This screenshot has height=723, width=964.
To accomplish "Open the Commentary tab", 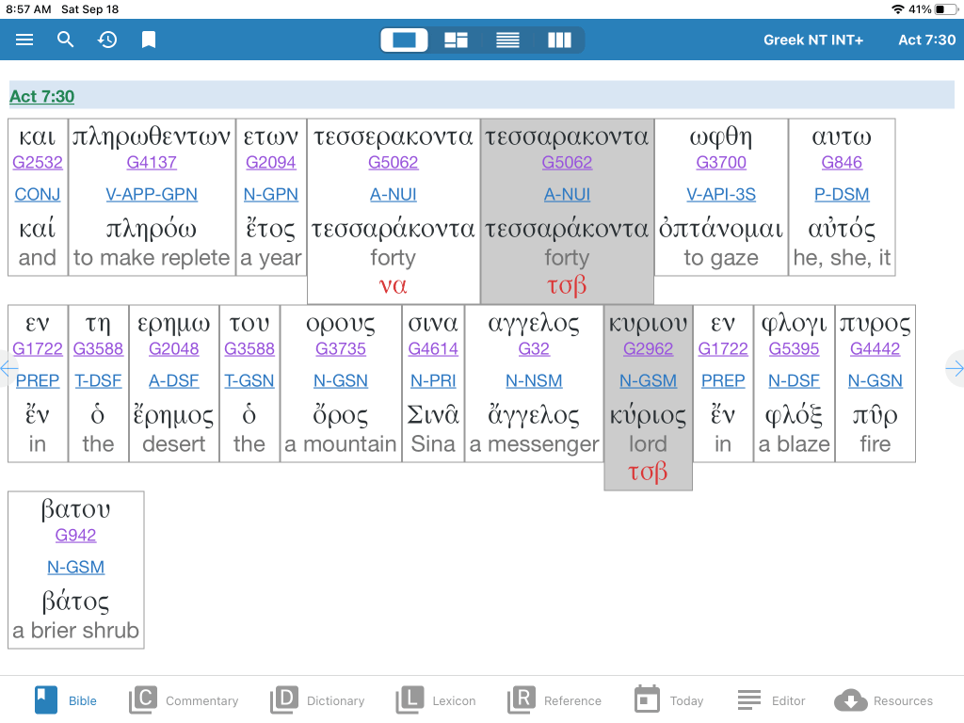I will [x=184, y=700].
